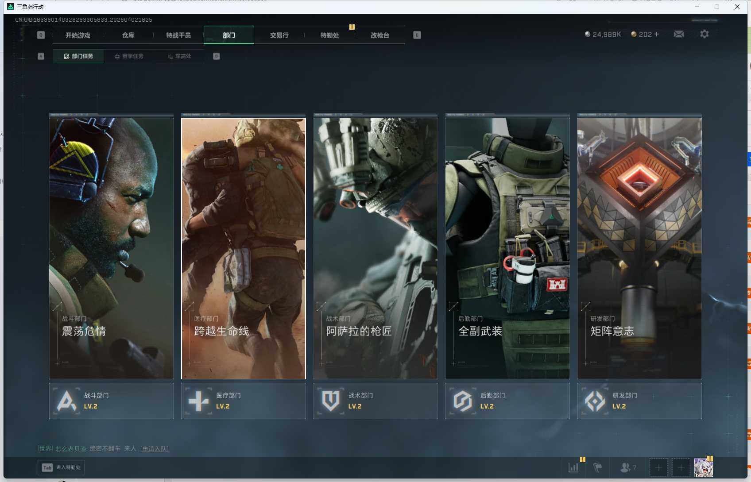This screenshot has width=751, height=482.
Task: Click the Tab 进入特勤处 button
Action: 61,467
